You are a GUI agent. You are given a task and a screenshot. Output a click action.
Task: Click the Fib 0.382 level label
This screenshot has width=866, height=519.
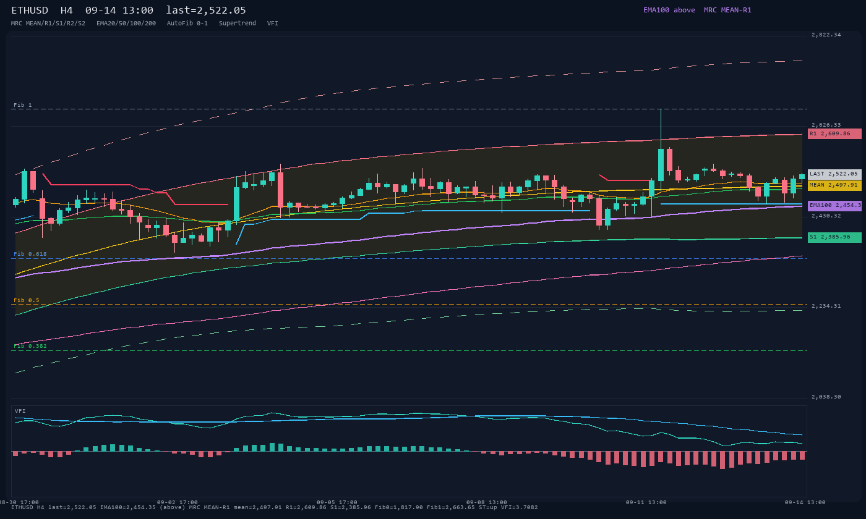click(30, 346)
